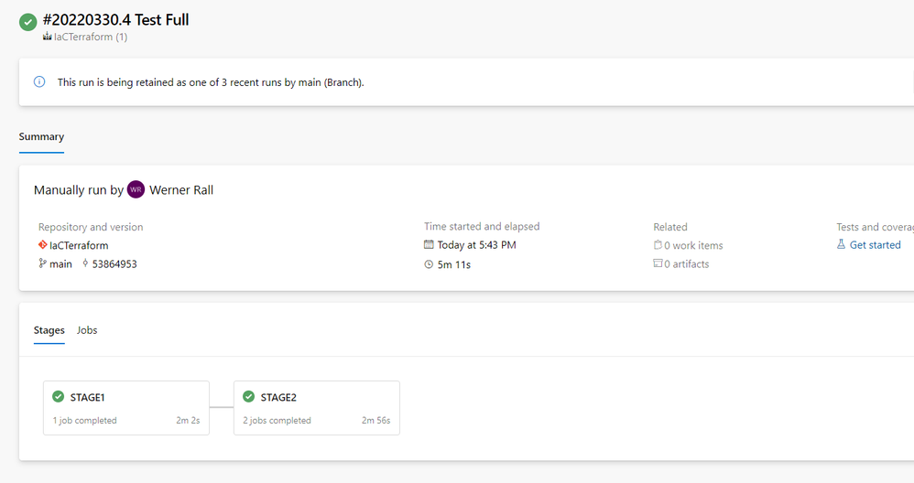This screenshot has height=483, width=914.
Task: Click the clock icon beside 5m 11s
Action: tap(429, 264)
